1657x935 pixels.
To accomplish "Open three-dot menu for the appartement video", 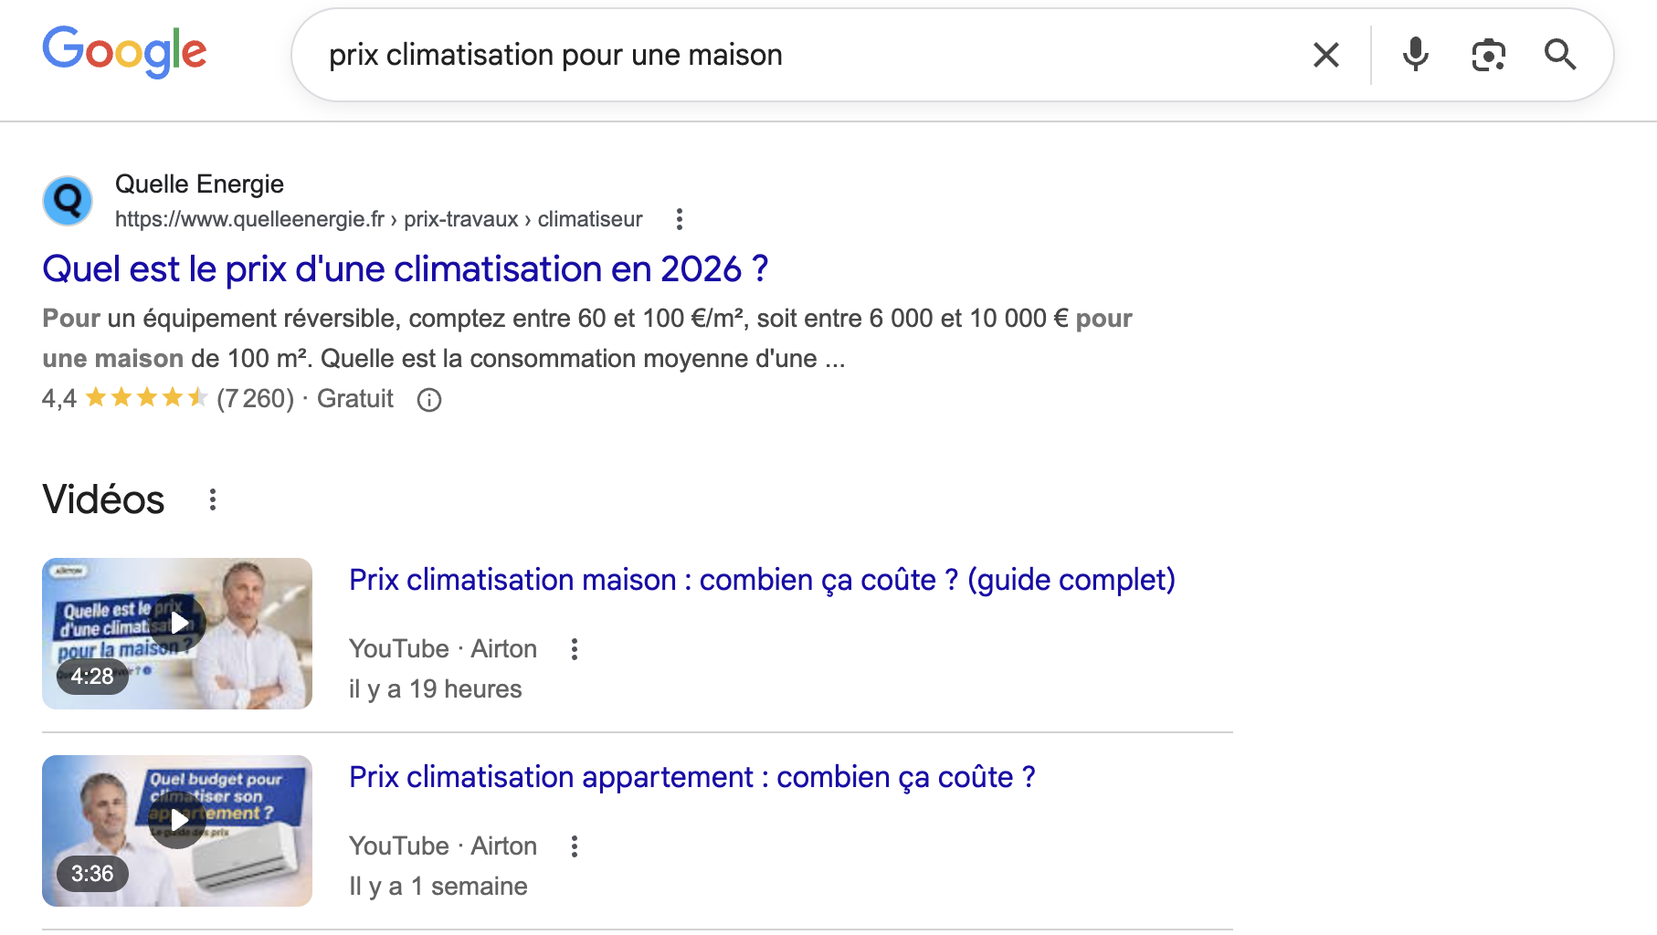I will coord(574,846).
